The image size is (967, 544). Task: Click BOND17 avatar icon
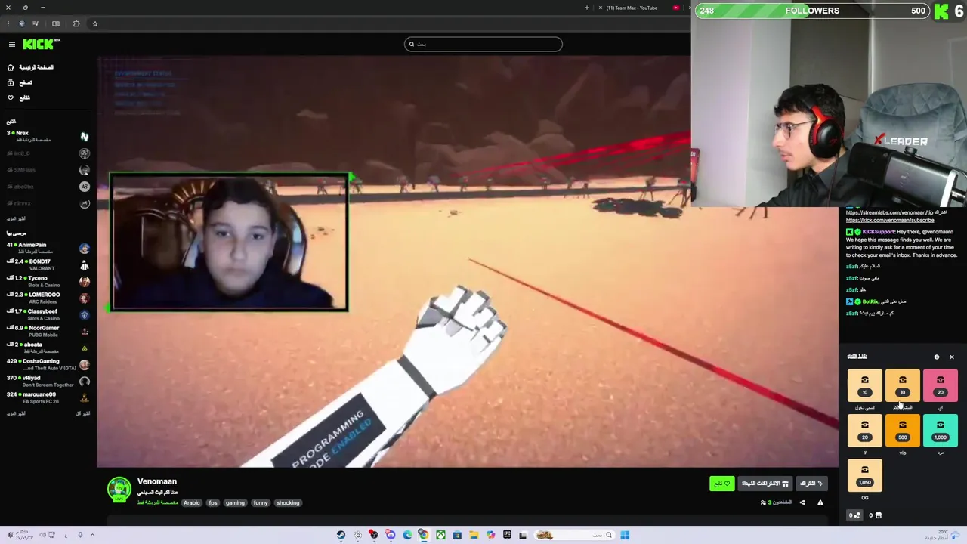tap(84, 264)
